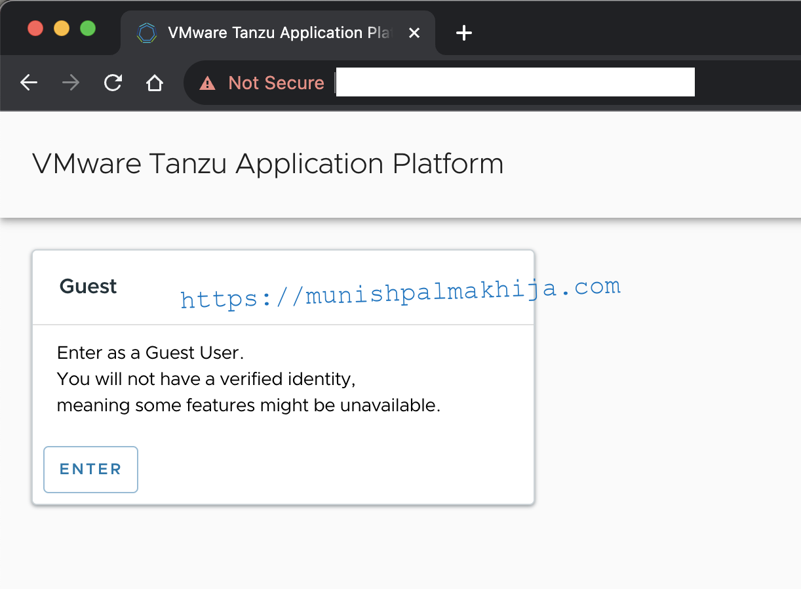
Task: Click the green maximize window button
Action: coord(88,29)
